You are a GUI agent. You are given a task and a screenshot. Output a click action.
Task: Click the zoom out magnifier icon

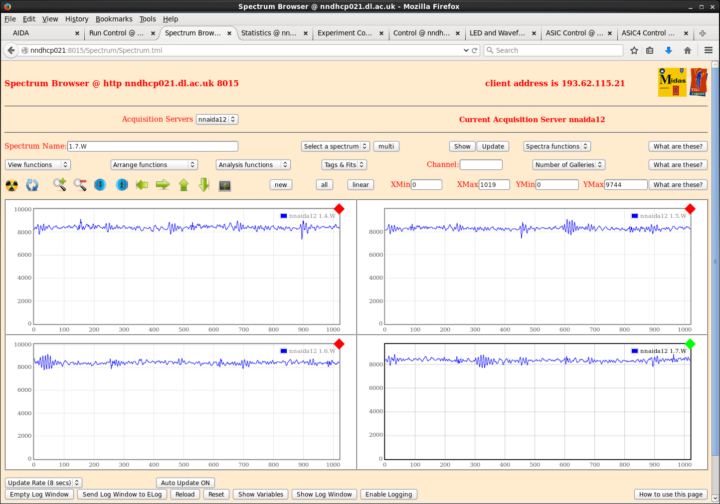click(80, 185)
